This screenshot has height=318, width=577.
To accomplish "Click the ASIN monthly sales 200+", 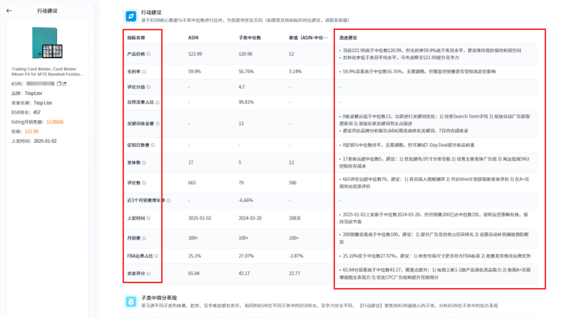I will pyautogui.click(x=193, y=238).
